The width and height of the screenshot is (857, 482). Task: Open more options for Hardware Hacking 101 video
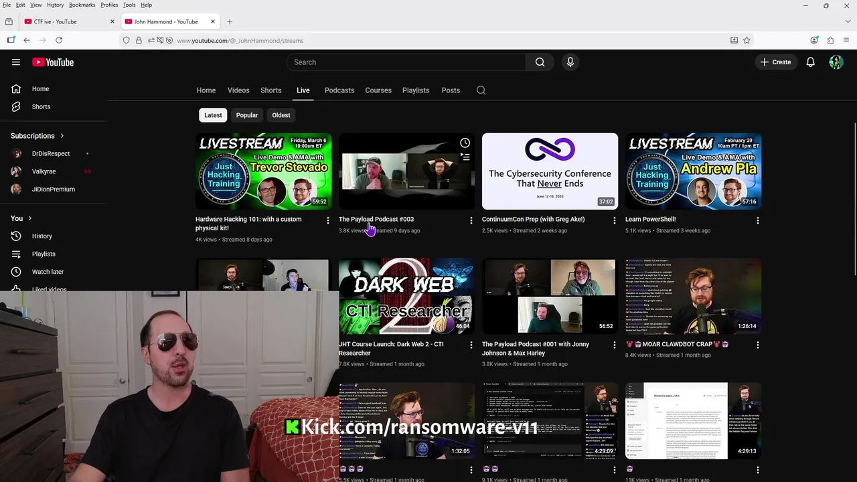(x=327, y=220)
